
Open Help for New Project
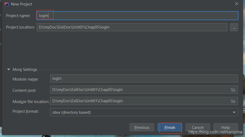coord(226,128)
